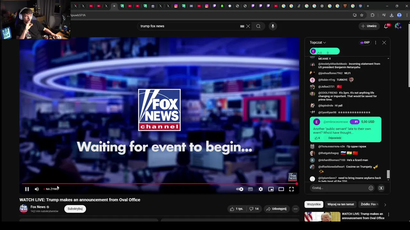This screenshot has width=410, height=230.
Task: Bookmark this page with star icon
Action: pyautogui.click(x=362, y=15)
